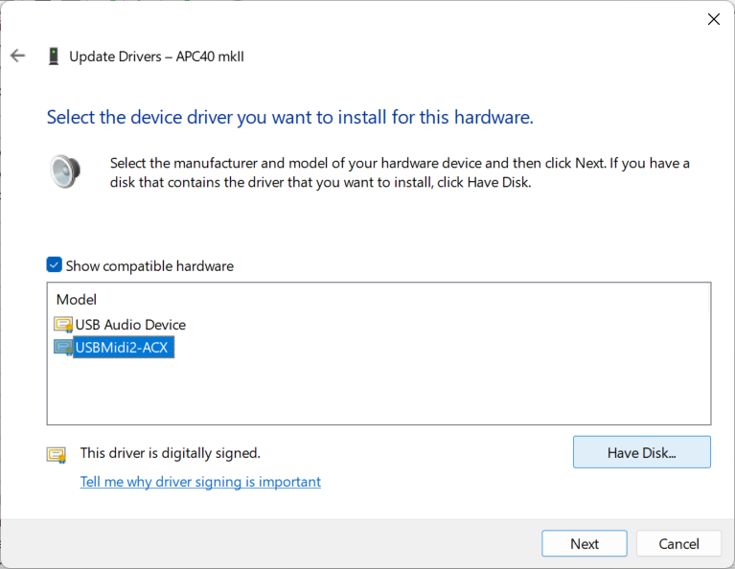Image resolution: width=735 pixels, height=569 pixels.
Task: Select the USBMidi2-ACX model entry
Action: [x=123, y=348]
